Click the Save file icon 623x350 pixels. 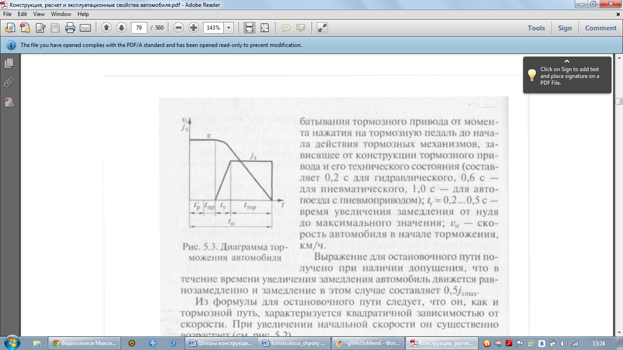coord(55,28)
